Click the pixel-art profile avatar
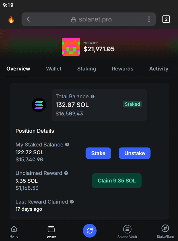Viewport: 178px width, 241px height. click(71, 47)
